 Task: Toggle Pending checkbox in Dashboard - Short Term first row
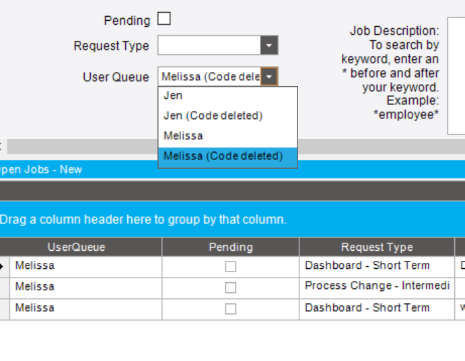pos(231,266)
